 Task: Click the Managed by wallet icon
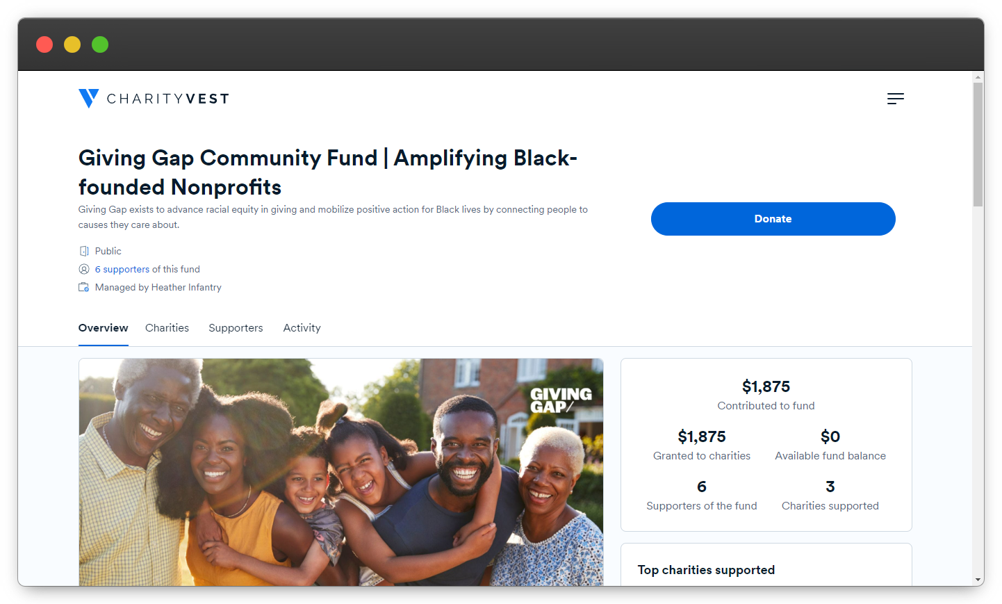click(x=84, y=287)
